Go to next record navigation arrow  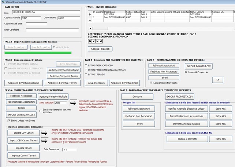(x=97, y=41)
